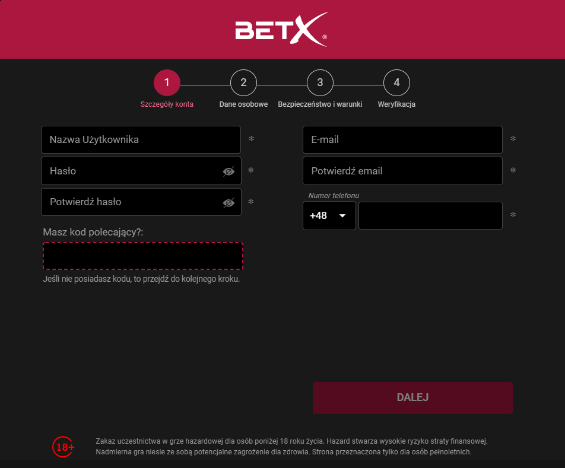Screen dimensions: 565x468
Task: Open the +48 country code dropdown
Action: point(329,216)
